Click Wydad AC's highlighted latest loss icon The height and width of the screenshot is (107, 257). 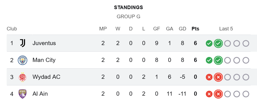coord(218,77)
